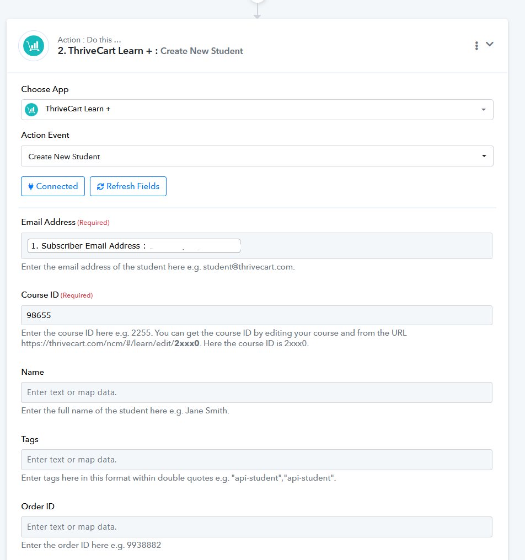Click 'Action : Do this ...' label
The height and width of the screenshot is (560, 525).
[89, 40]
